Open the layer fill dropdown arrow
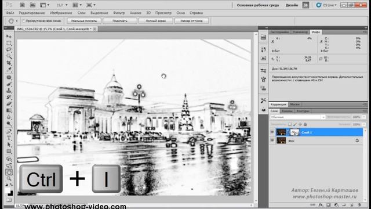This screenshot has width=371, height=209. (364, 124)
